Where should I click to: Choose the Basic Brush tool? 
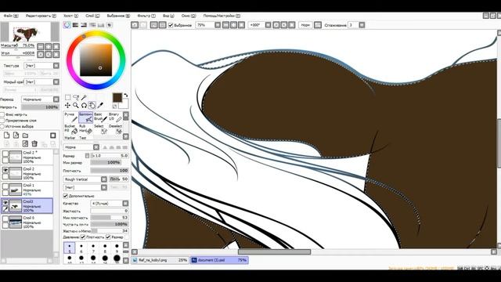point(100,117)
